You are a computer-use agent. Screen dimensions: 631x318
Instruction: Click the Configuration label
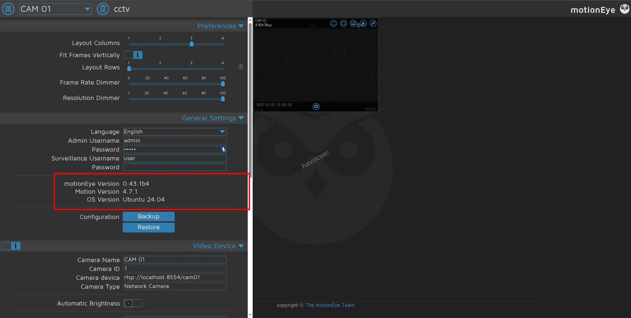tap(99, 217)
